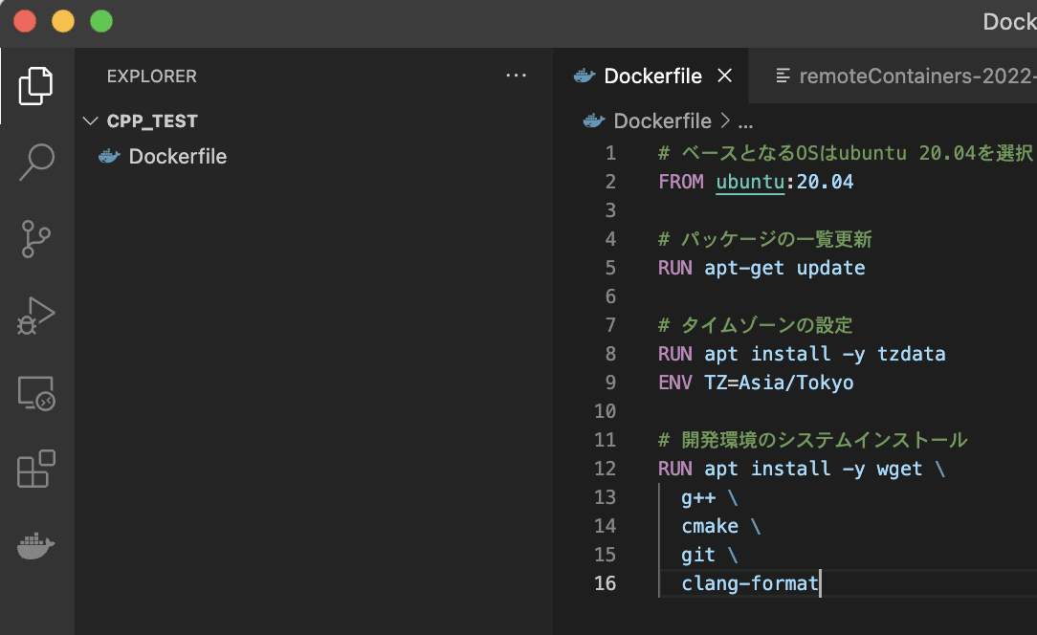Switch to the remoteContainers-2022 tab
Screen dimensions: 1037x635
(x=906, y=76)
